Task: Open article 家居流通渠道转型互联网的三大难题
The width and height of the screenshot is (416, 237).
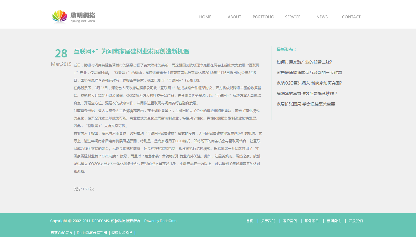Action: [x=309, y=73]
